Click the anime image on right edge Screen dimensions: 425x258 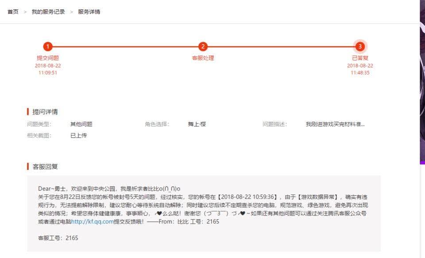(x=422, y=88)
